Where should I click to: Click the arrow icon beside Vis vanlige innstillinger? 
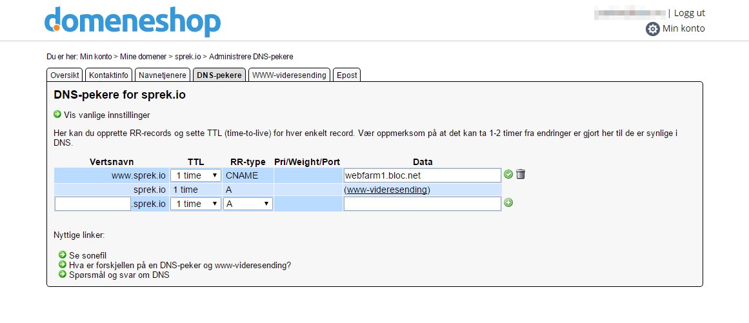(x=57, y=114)
